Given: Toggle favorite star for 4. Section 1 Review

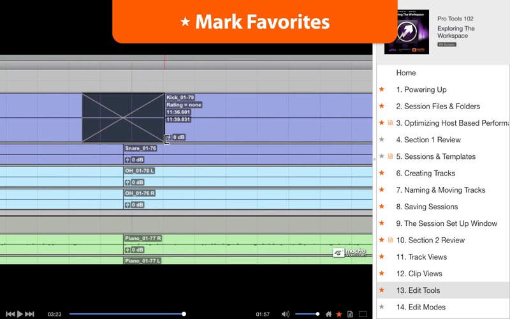Looking at the screenshot, I should point(382,139).
